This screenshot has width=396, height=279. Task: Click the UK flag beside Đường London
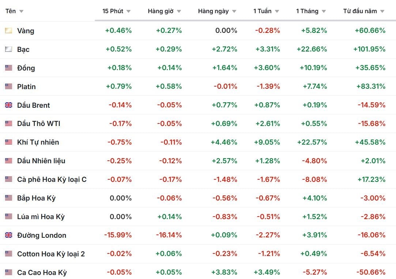(8, 235)
